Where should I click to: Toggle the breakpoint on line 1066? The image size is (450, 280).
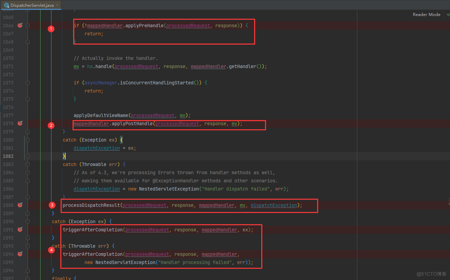(x=20, y=26)
